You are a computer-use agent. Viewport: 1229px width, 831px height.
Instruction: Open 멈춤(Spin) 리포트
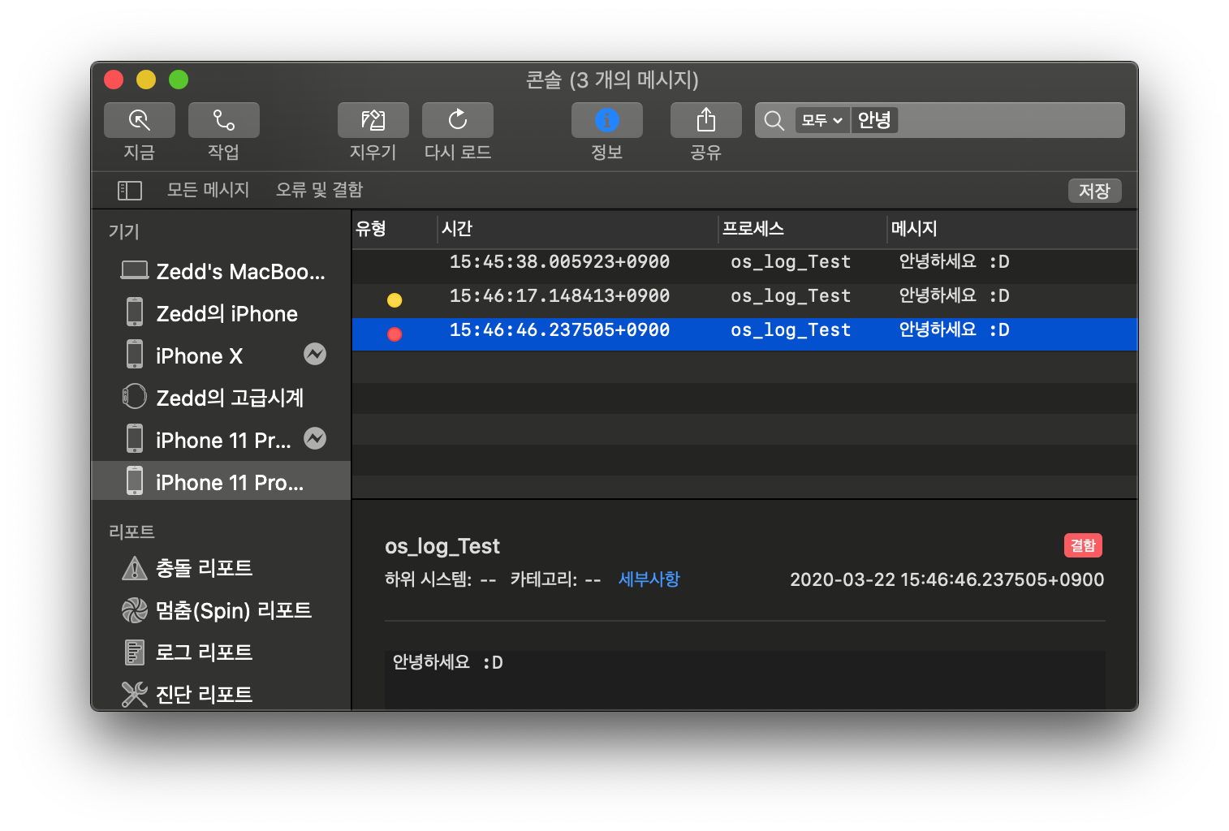click(x=222, y=610)
